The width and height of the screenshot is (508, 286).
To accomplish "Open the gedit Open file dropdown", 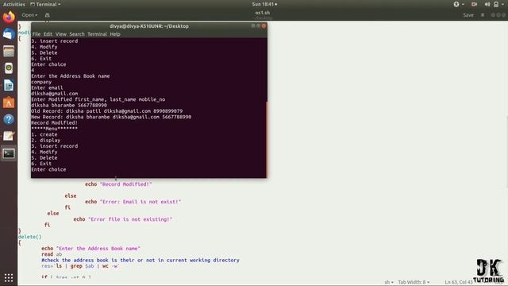I will (29, 15).
